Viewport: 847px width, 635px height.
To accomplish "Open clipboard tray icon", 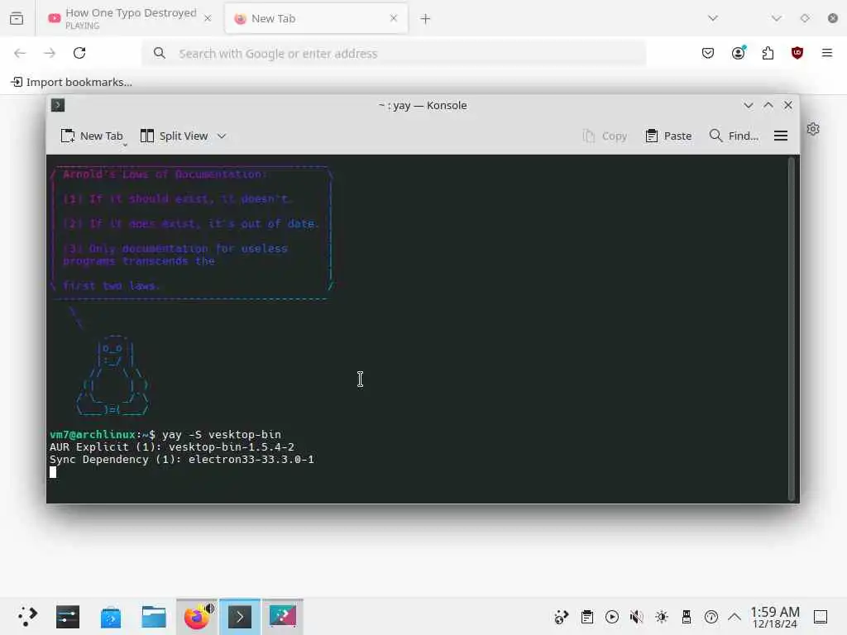I will point(587,617).
